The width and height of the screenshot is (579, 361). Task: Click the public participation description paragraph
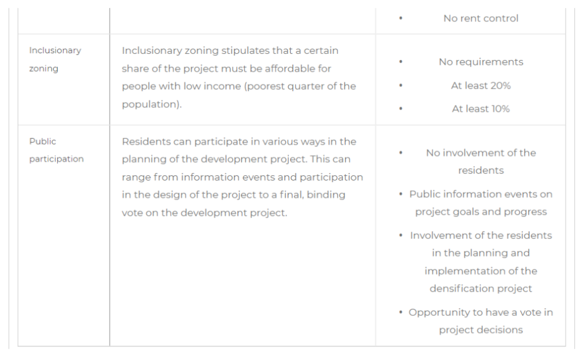coord(243,177)
